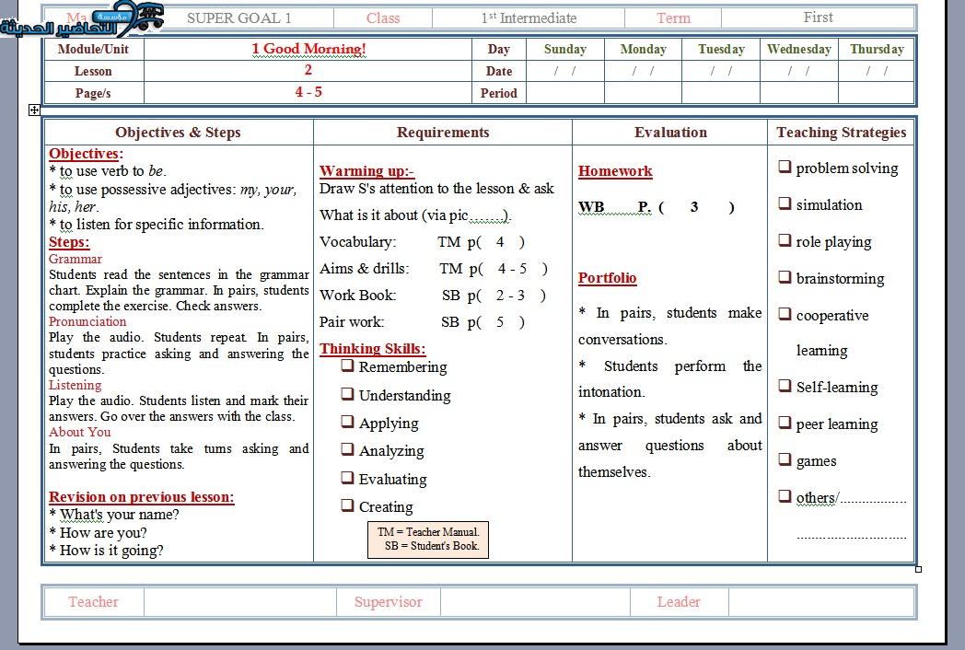Click the 'Aims & drills:' requirement line

434,268
